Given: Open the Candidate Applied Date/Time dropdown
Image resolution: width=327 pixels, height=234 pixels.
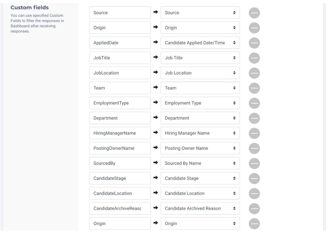Looking at the screenshot, I should point(200,43).
